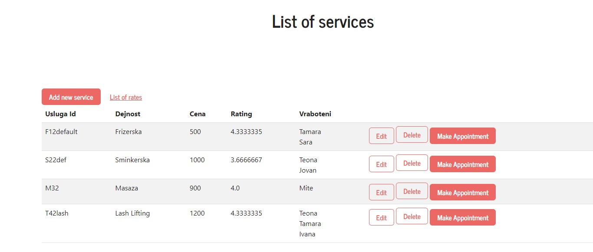Book an appointment for Masaza
593x252 pixels.
(x=462, y=192)
